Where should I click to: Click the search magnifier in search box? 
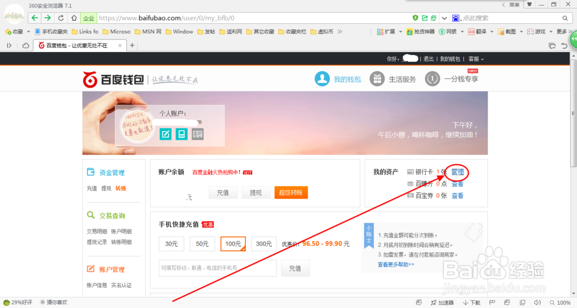[565, 18]
